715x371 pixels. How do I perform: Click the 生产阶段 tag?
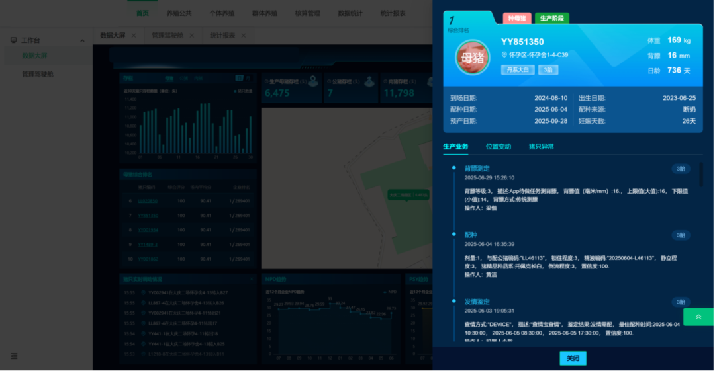pyautogui.click(x=551, y=19)
